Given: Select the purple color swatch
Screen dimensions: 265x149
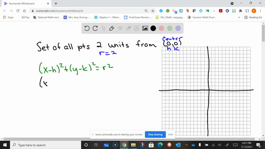Looking at the screenshot, I should 178,28.
